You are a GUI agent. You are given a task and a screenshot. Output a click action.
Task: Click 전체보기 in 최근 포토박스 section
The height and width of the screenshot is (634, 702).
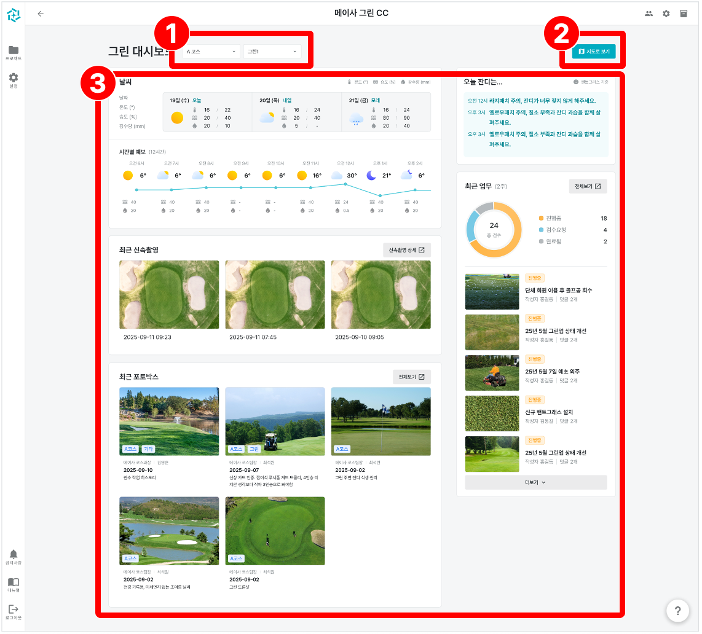click(x=411, y=377)
